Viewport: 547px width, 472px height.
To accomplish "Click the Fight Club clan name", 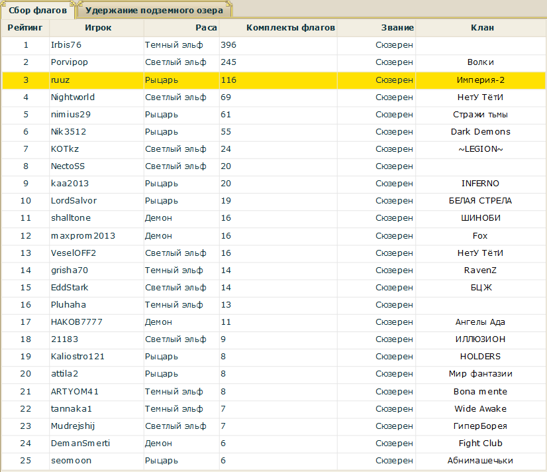I will (x=481, y=443).
